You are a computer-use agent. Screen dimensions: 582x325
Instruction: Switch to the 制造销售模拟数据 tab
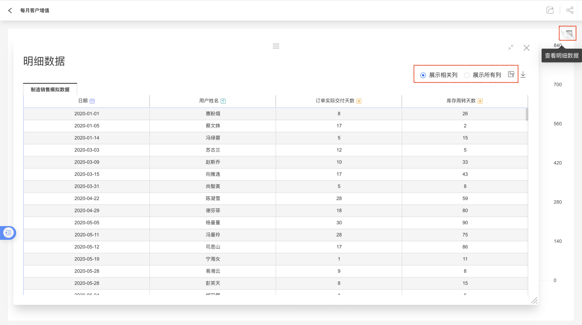(50, 90)
